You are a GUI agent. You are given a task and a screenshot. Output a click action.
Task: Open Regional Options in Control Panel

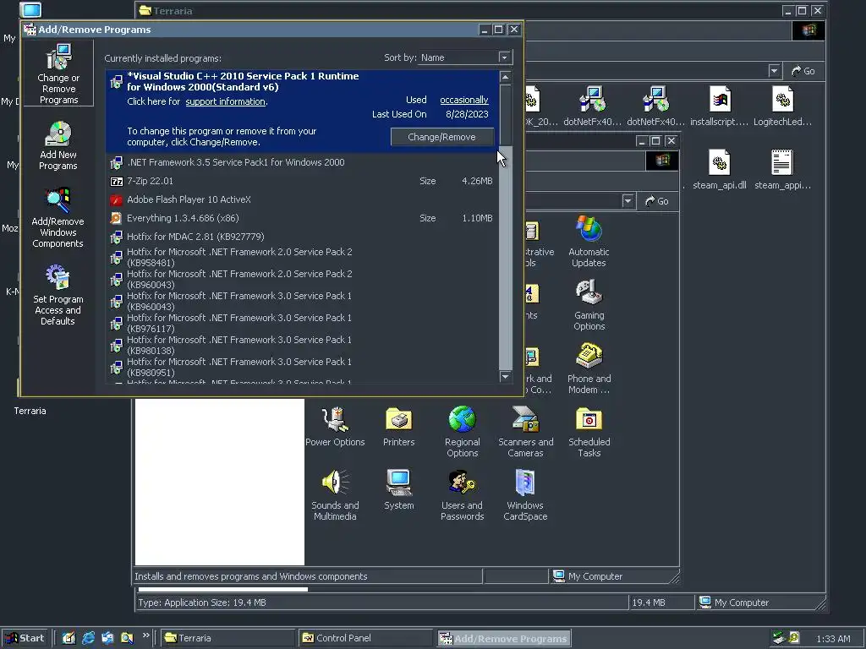pyautogui.click(x=463, y=432)
